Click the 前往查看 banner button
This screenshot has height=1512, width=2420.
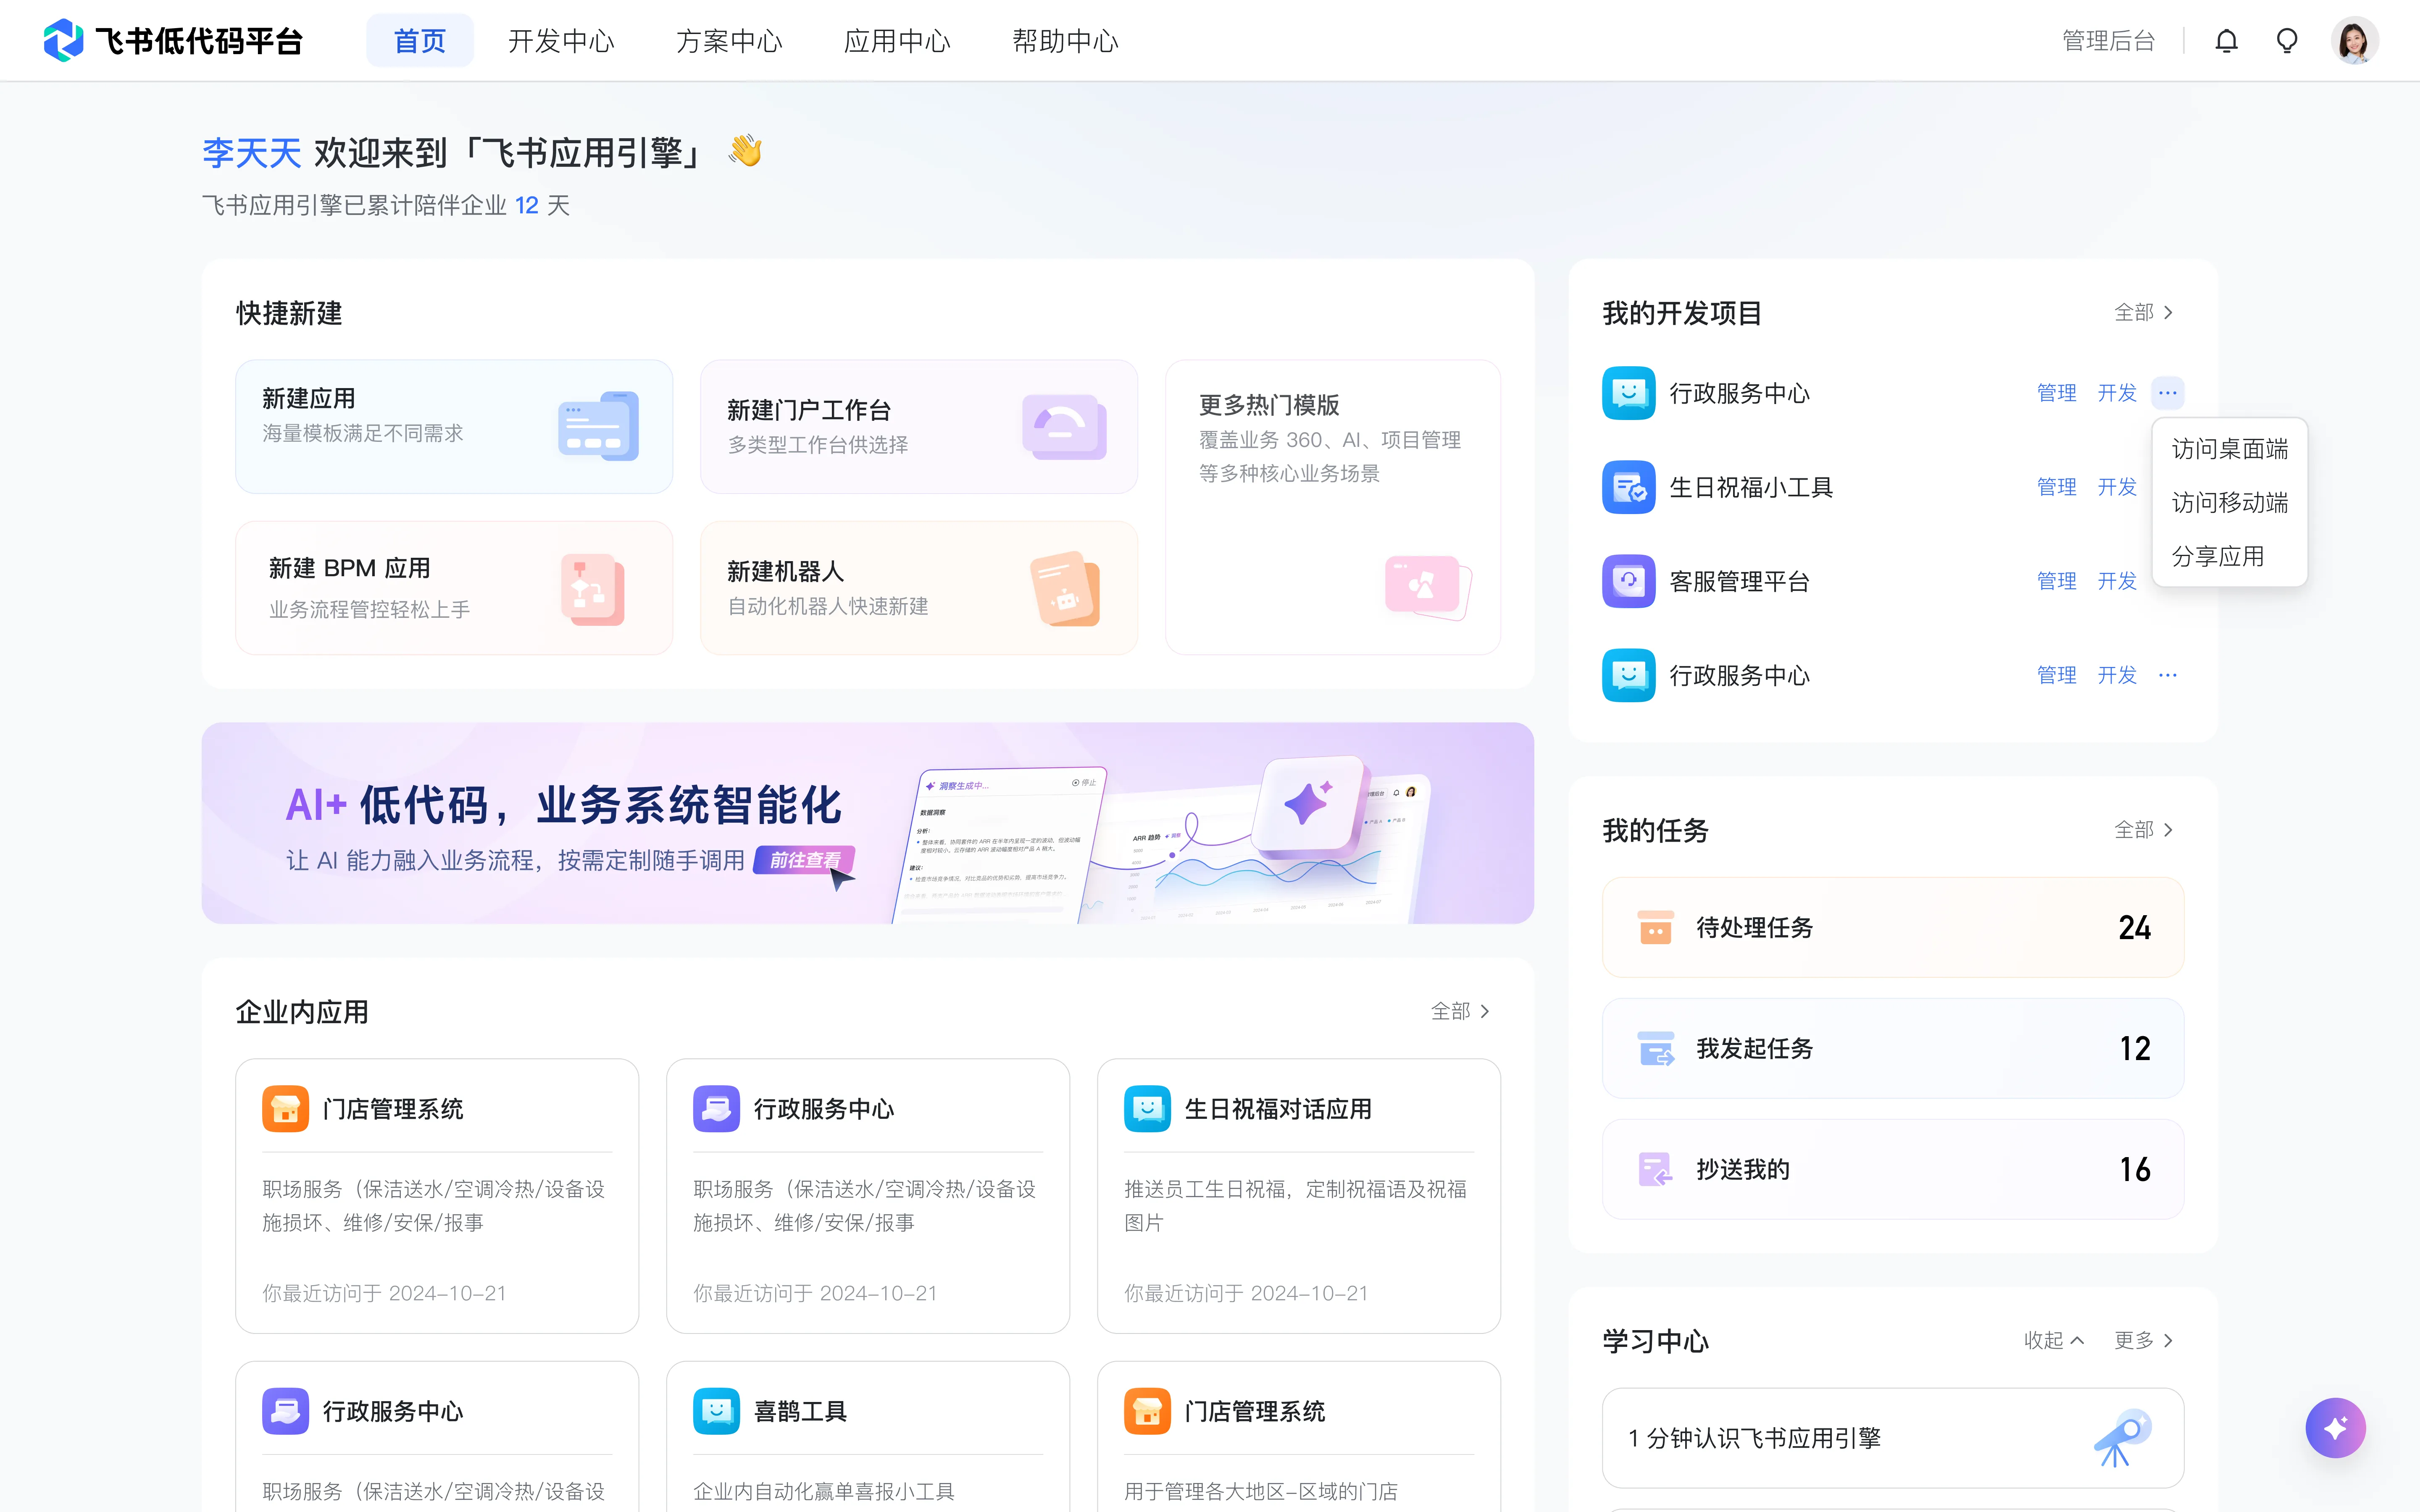pyautogui.click(x=805, y=860)
